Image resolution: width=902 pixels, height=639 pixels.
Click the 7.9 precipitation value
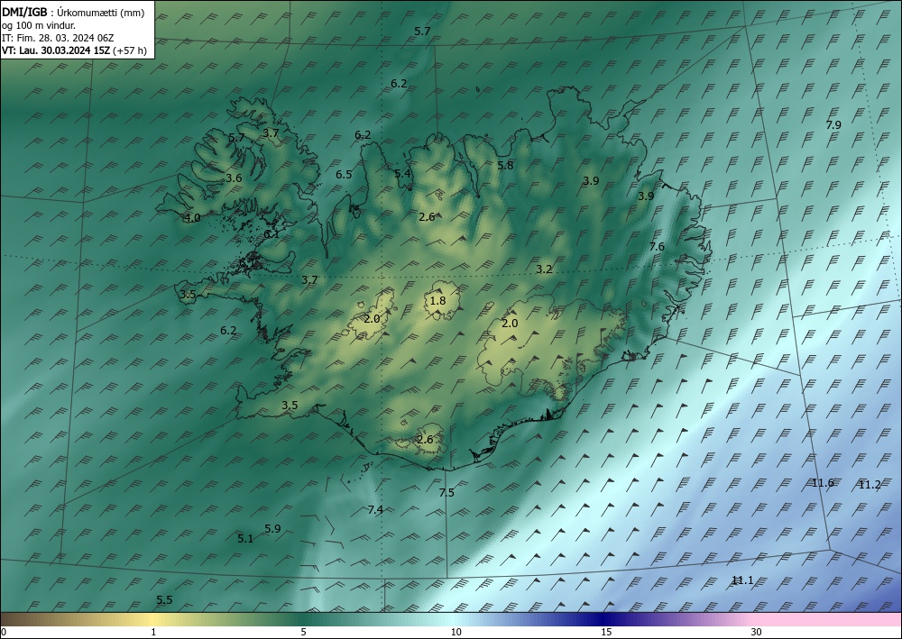pos(833,124)
